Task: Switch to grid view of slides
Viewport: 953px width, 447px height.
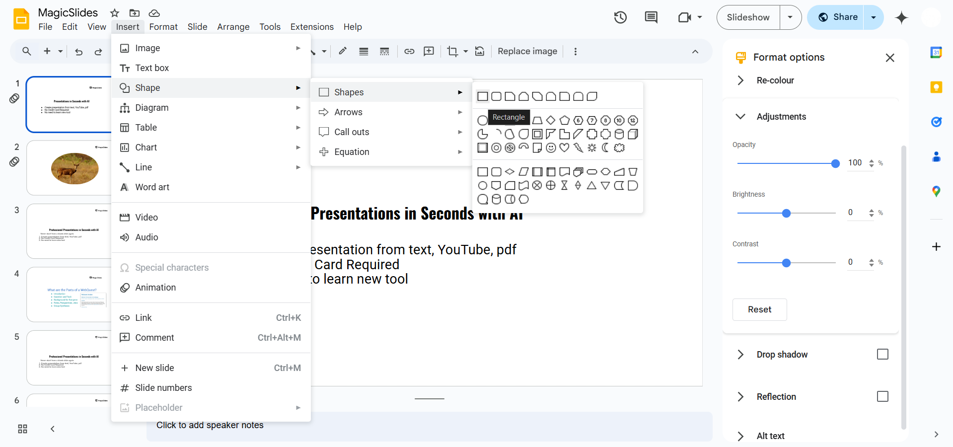Action: click(22, 429)
